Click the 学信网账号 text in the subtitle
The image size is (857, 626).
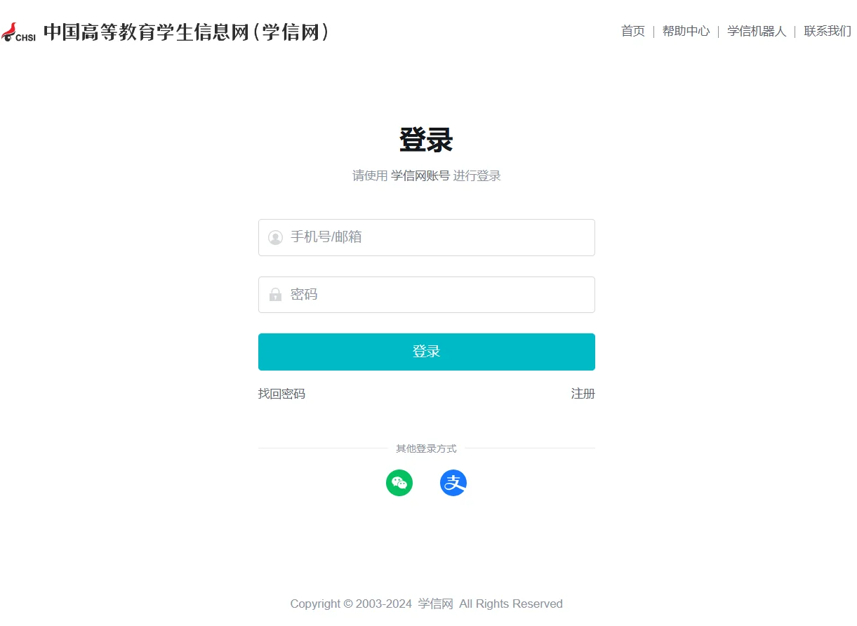[x=420, y=175]
